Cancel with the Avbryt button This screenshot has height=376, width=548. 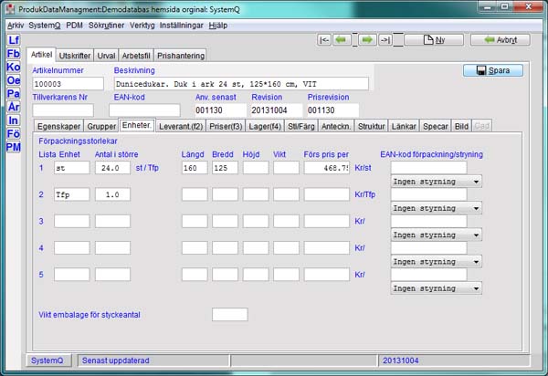[x=501, y=40]
